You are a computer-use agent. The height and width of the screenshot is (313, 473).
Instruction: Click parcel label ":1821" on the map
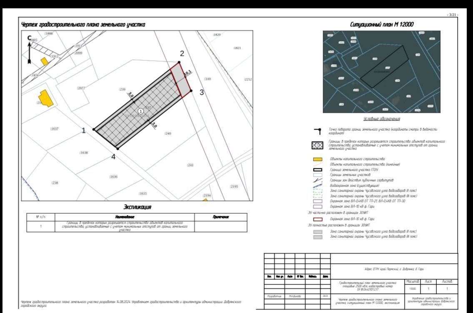(237, 48)
